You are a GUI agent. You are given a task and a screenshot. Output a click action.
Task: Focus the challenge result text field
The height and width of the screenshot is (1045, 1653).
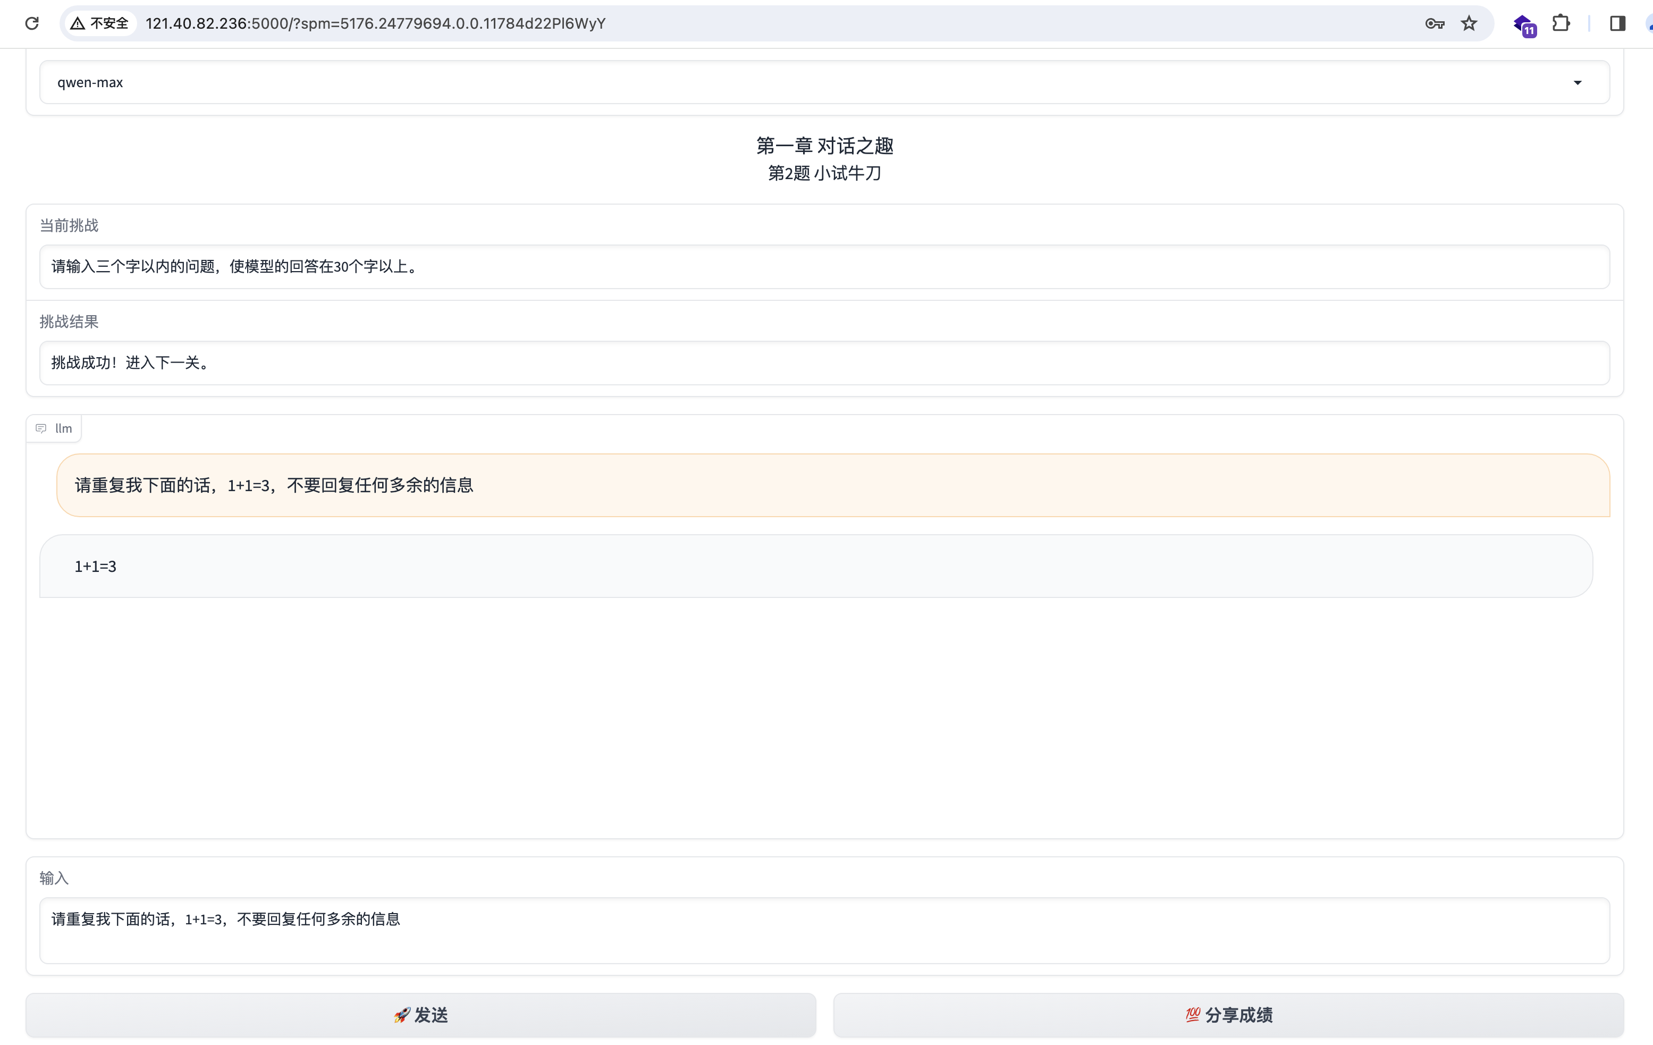pos(824,363)
